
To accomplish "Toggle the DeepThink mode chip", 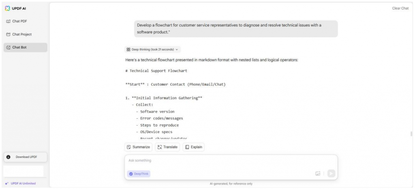I will click(139, 174).
